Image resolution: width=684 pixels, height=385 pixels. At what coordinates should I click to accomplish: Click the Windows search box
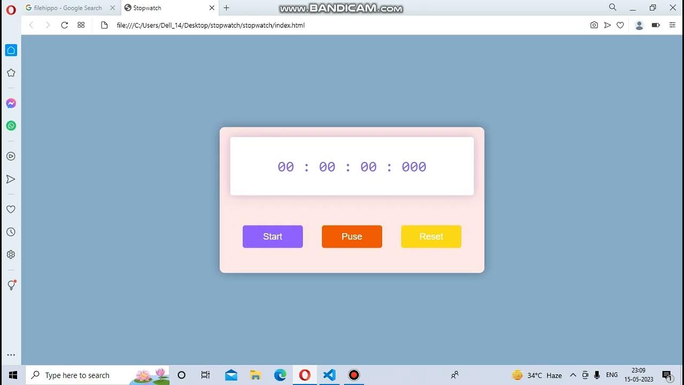pyautogui.click(x=97, y=375)
